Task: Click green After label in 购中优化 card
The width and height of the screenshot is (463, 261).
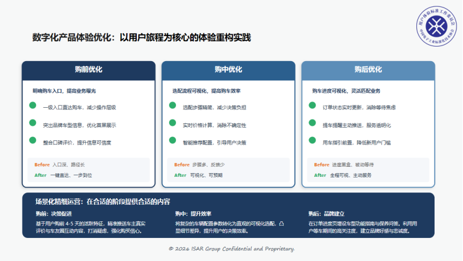Action: pos(180,175)
